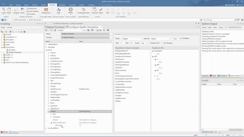Collapse the block tree node
Viewport: 244px width, 137px height.
[47, 50]
